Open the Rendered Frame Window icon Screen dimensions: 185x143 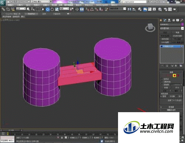[x=170, y=9]
